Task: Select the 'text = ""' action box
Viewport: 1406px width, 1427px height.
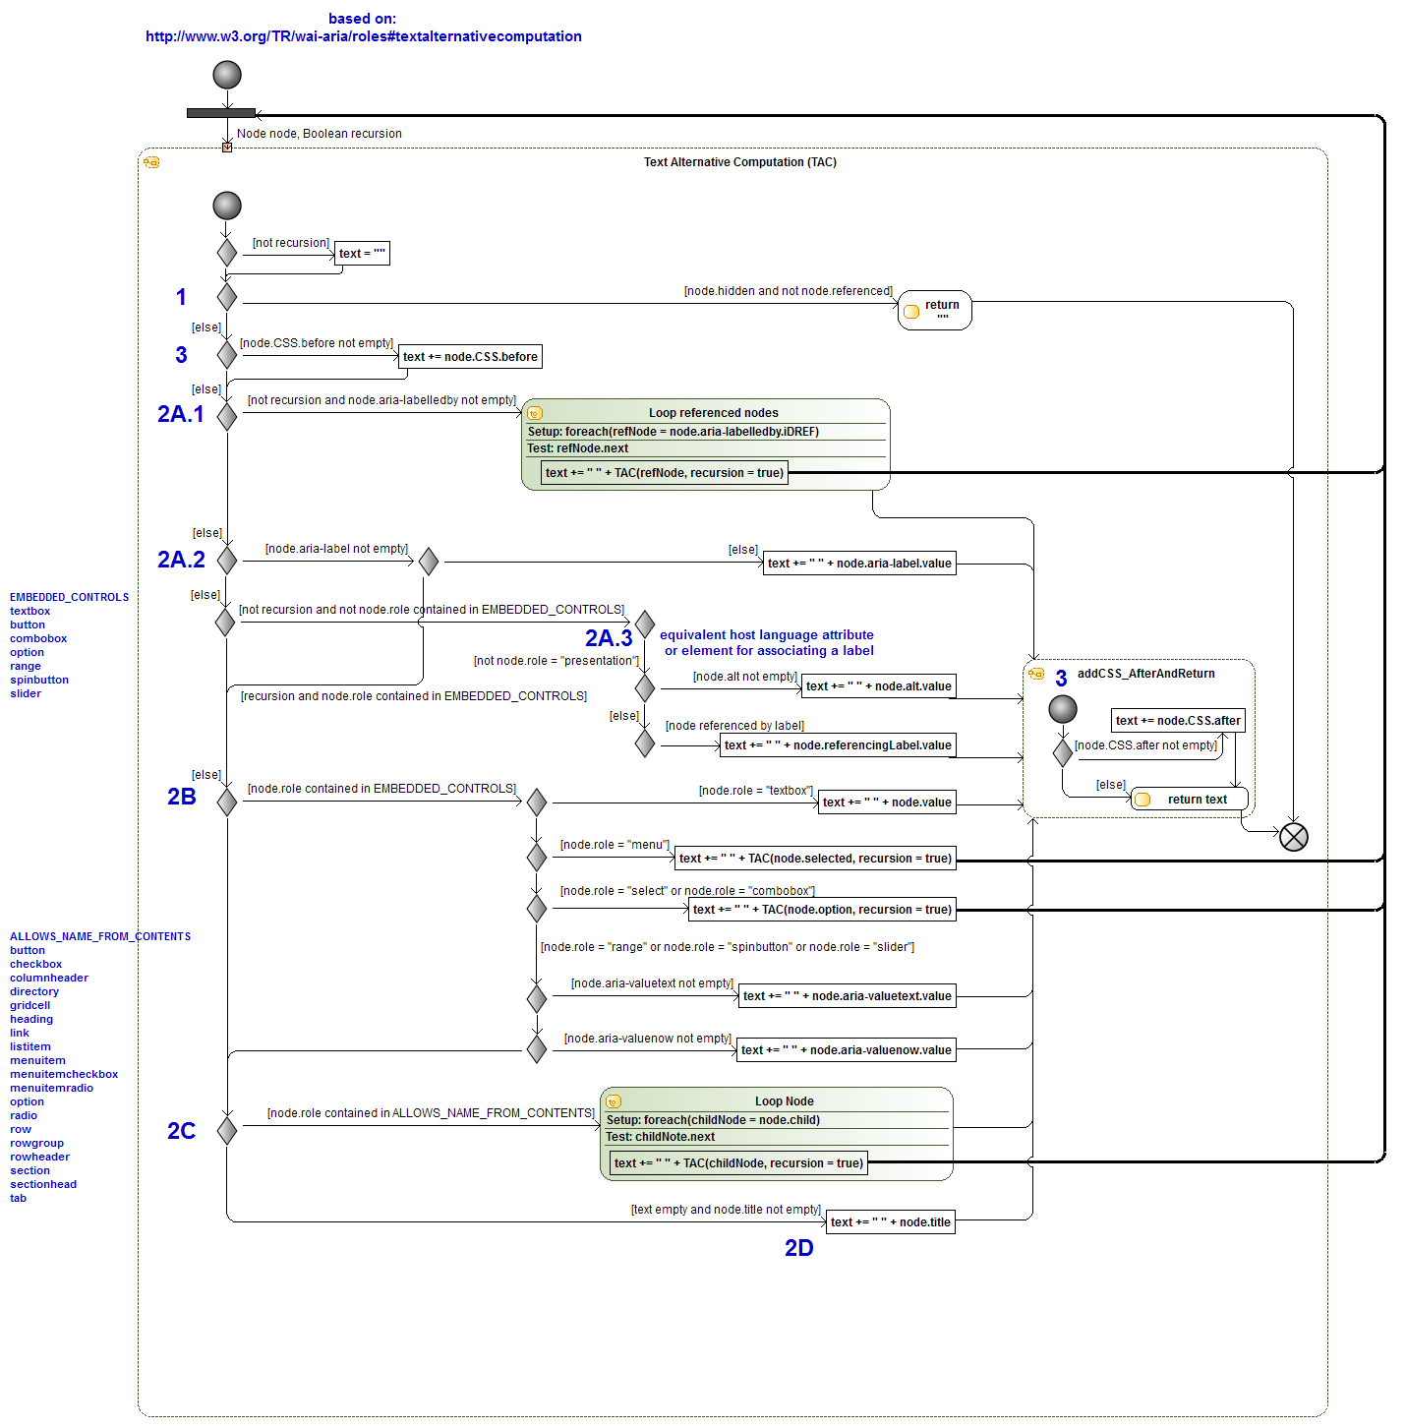Action: coord(363,254)
